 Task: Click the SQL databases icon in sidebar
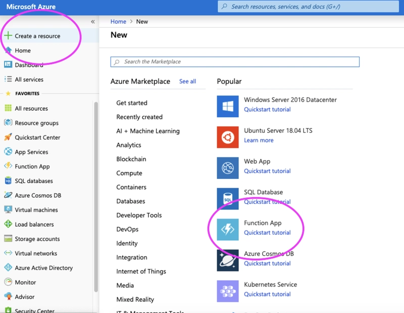click(8, 181)
